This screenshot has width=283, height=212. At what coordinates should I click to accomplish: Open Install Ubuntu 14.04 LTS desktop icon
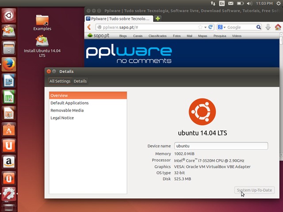pyautogui.click(x=42, y=46)
